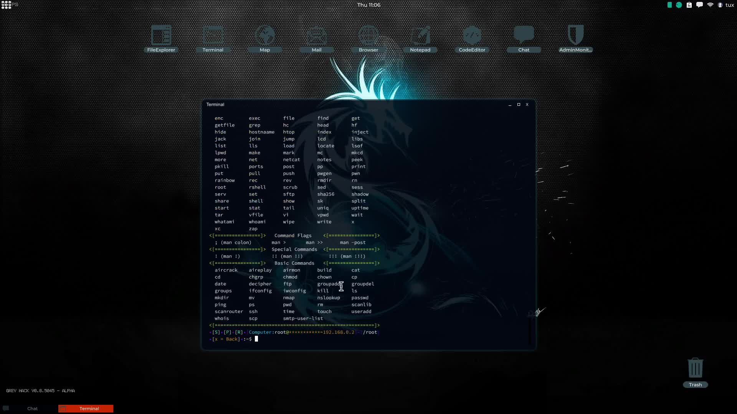
Task: Open the chat bubble tray icon
Action: [700, 5]
